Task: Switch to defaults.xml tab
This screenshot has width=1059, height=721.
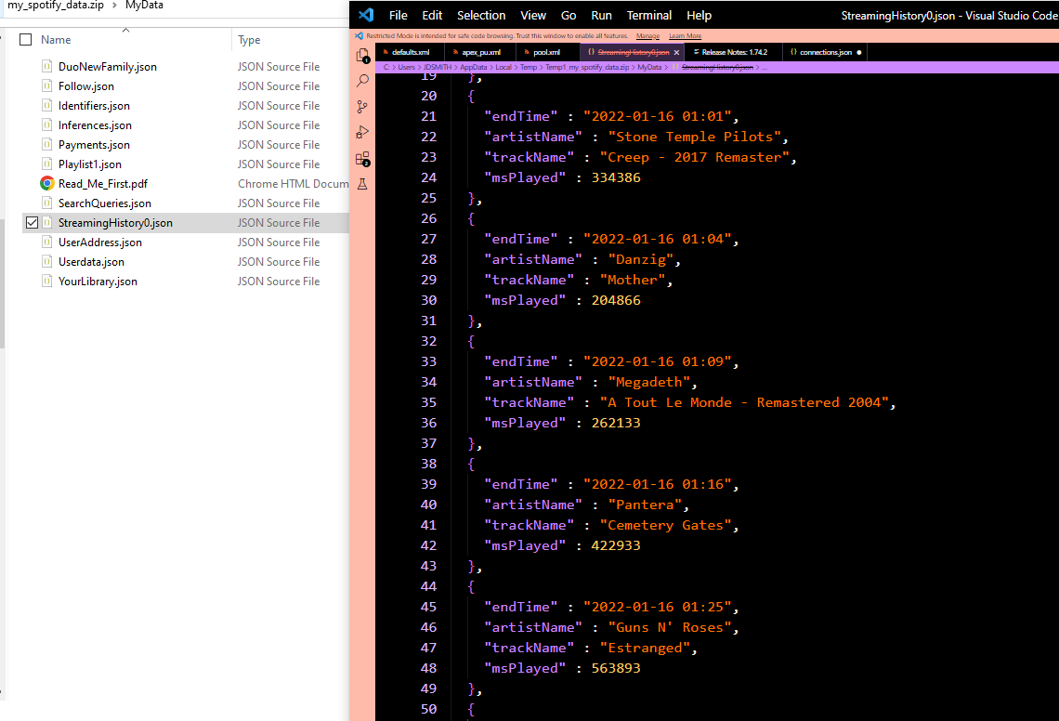Action: point(411,52)
